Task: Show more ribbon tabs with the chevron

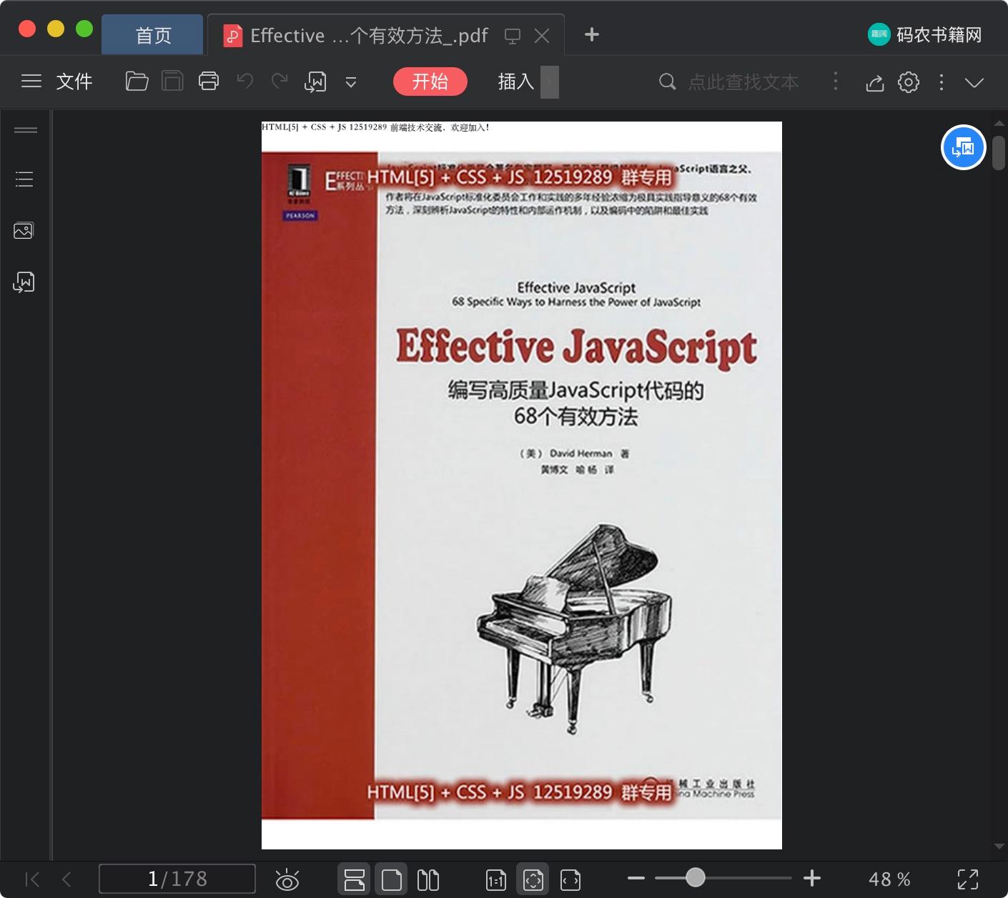Action: click(550, 82)
